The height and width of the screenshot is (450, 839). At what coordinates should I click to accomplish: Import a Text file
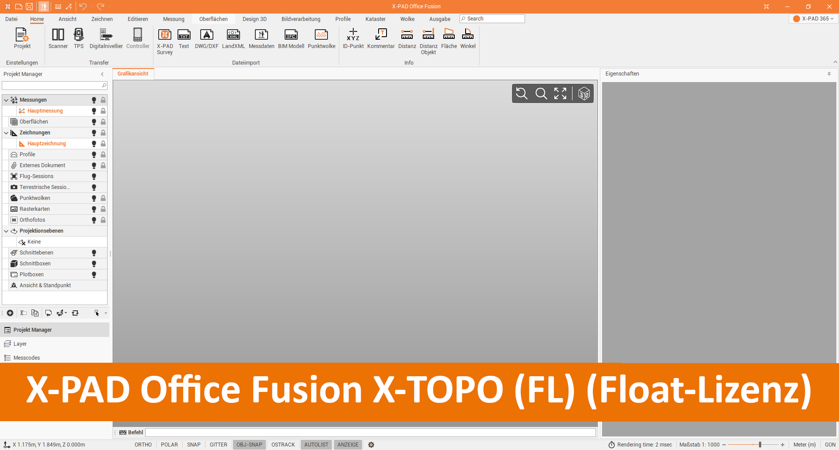coord(184,38)
